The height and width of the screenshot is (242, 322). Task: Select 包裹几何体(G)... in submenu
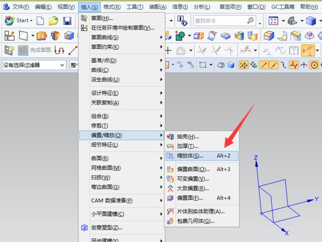coord(202,221)
